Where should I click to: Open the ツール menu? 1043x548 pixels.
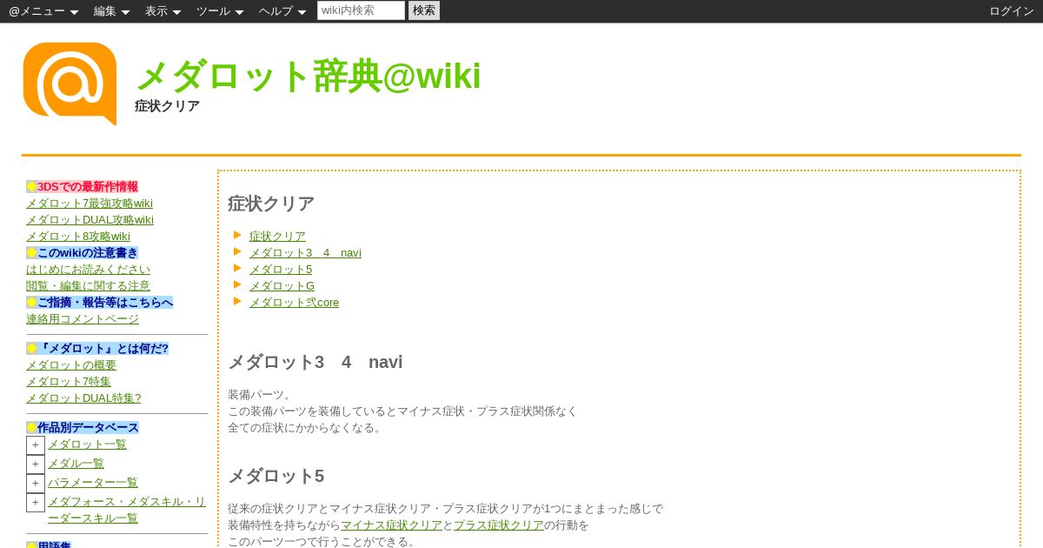pyautogui.click(x=220, y=11)
